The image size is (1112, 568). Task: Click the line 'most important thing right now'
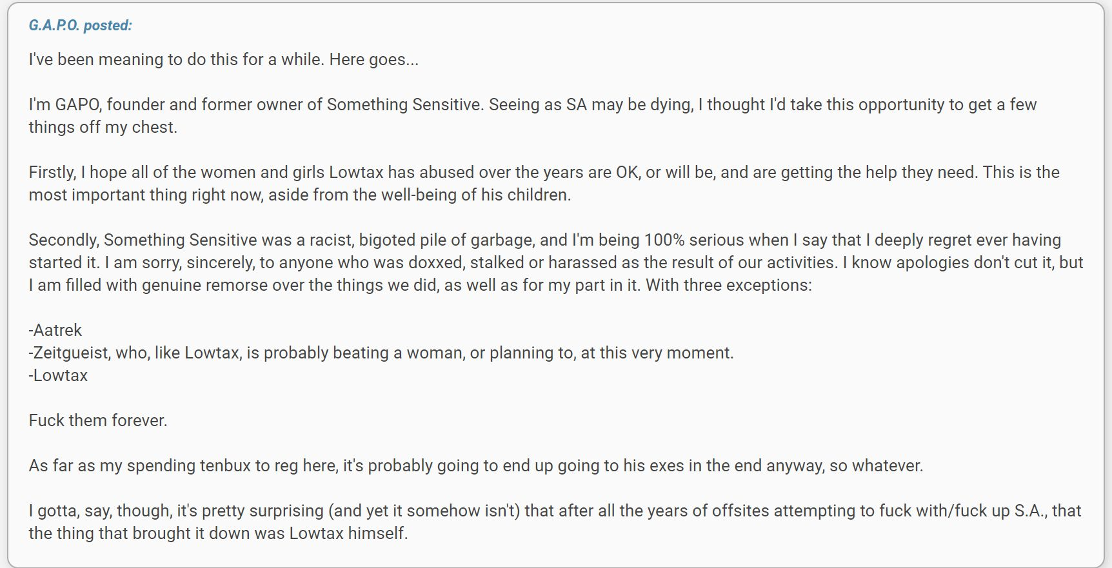[300, 195]
